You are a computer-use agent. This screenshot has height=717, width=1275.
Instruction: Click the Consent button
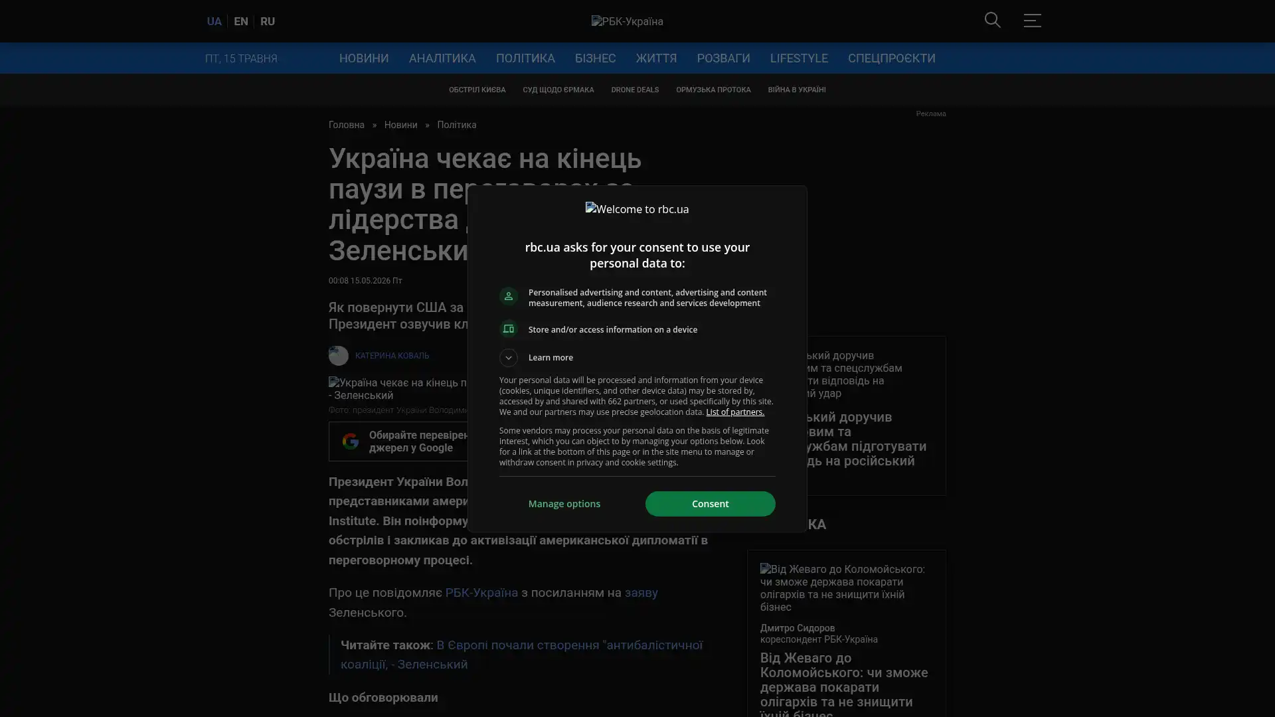710,504
